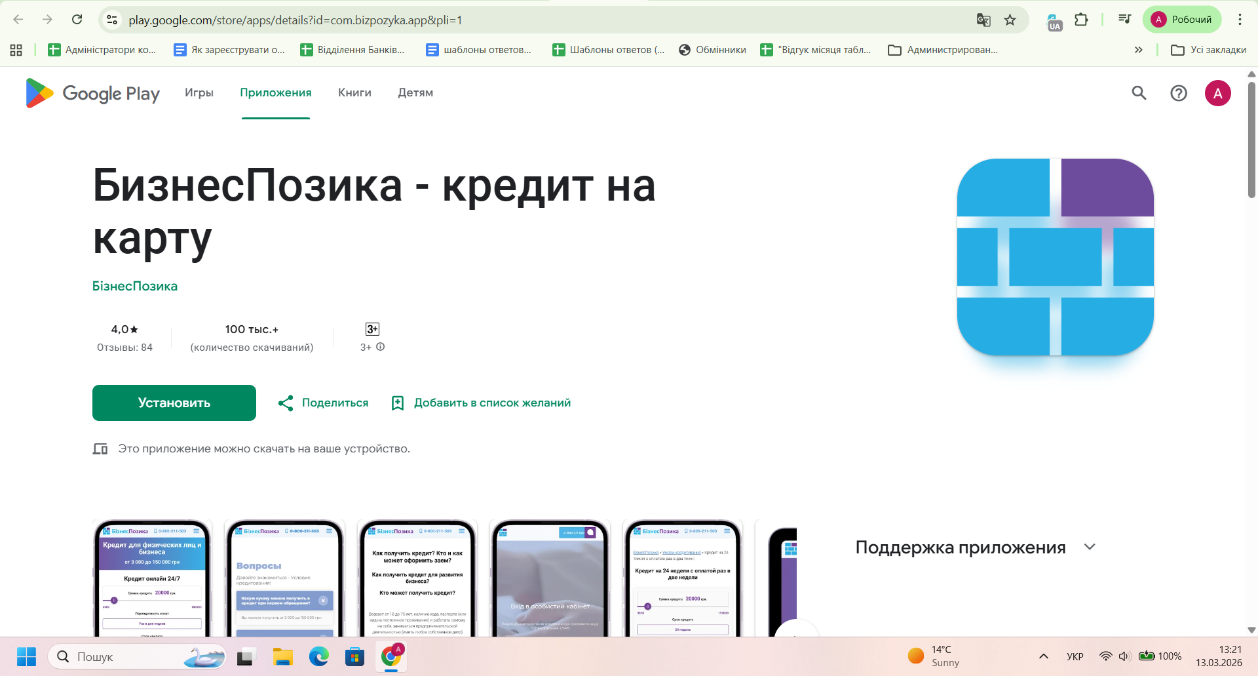The image size is (1258, 676).
Task: Click the 100 тыс.+ downloads count
Action: [x=252, y=329]
